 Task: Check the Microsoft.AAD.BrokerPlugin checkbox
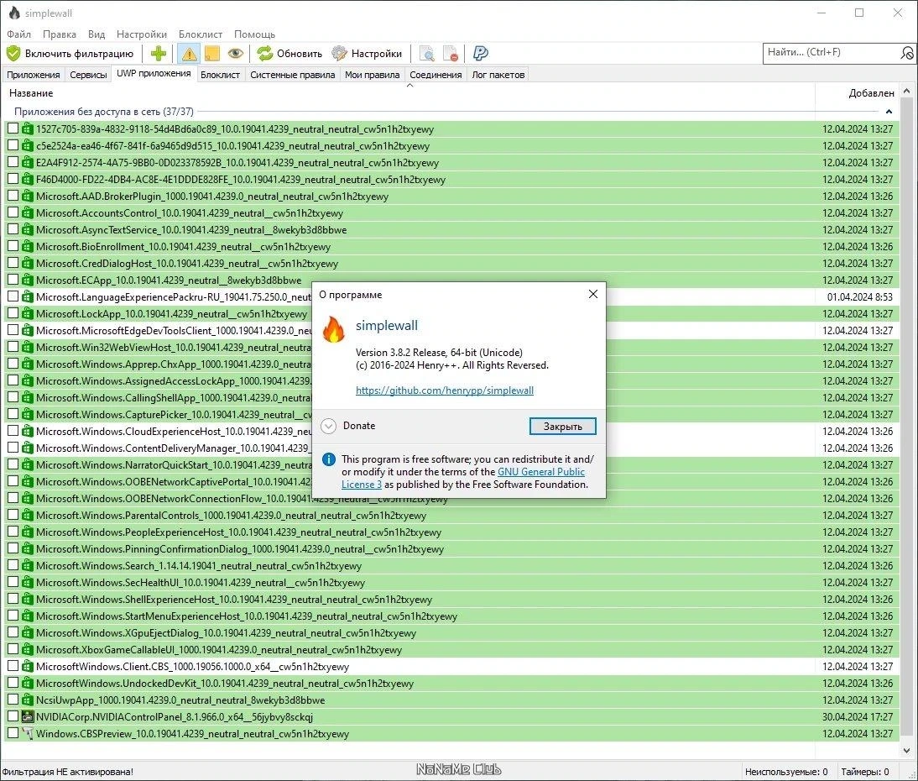coord(13,196)
